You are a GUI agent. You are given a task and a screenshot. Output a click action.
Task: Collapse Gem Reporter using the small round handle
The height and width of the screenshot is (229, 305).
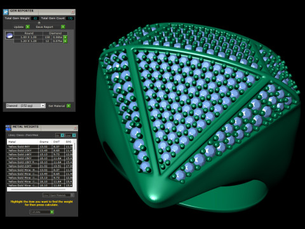click(x=39, y=23)
